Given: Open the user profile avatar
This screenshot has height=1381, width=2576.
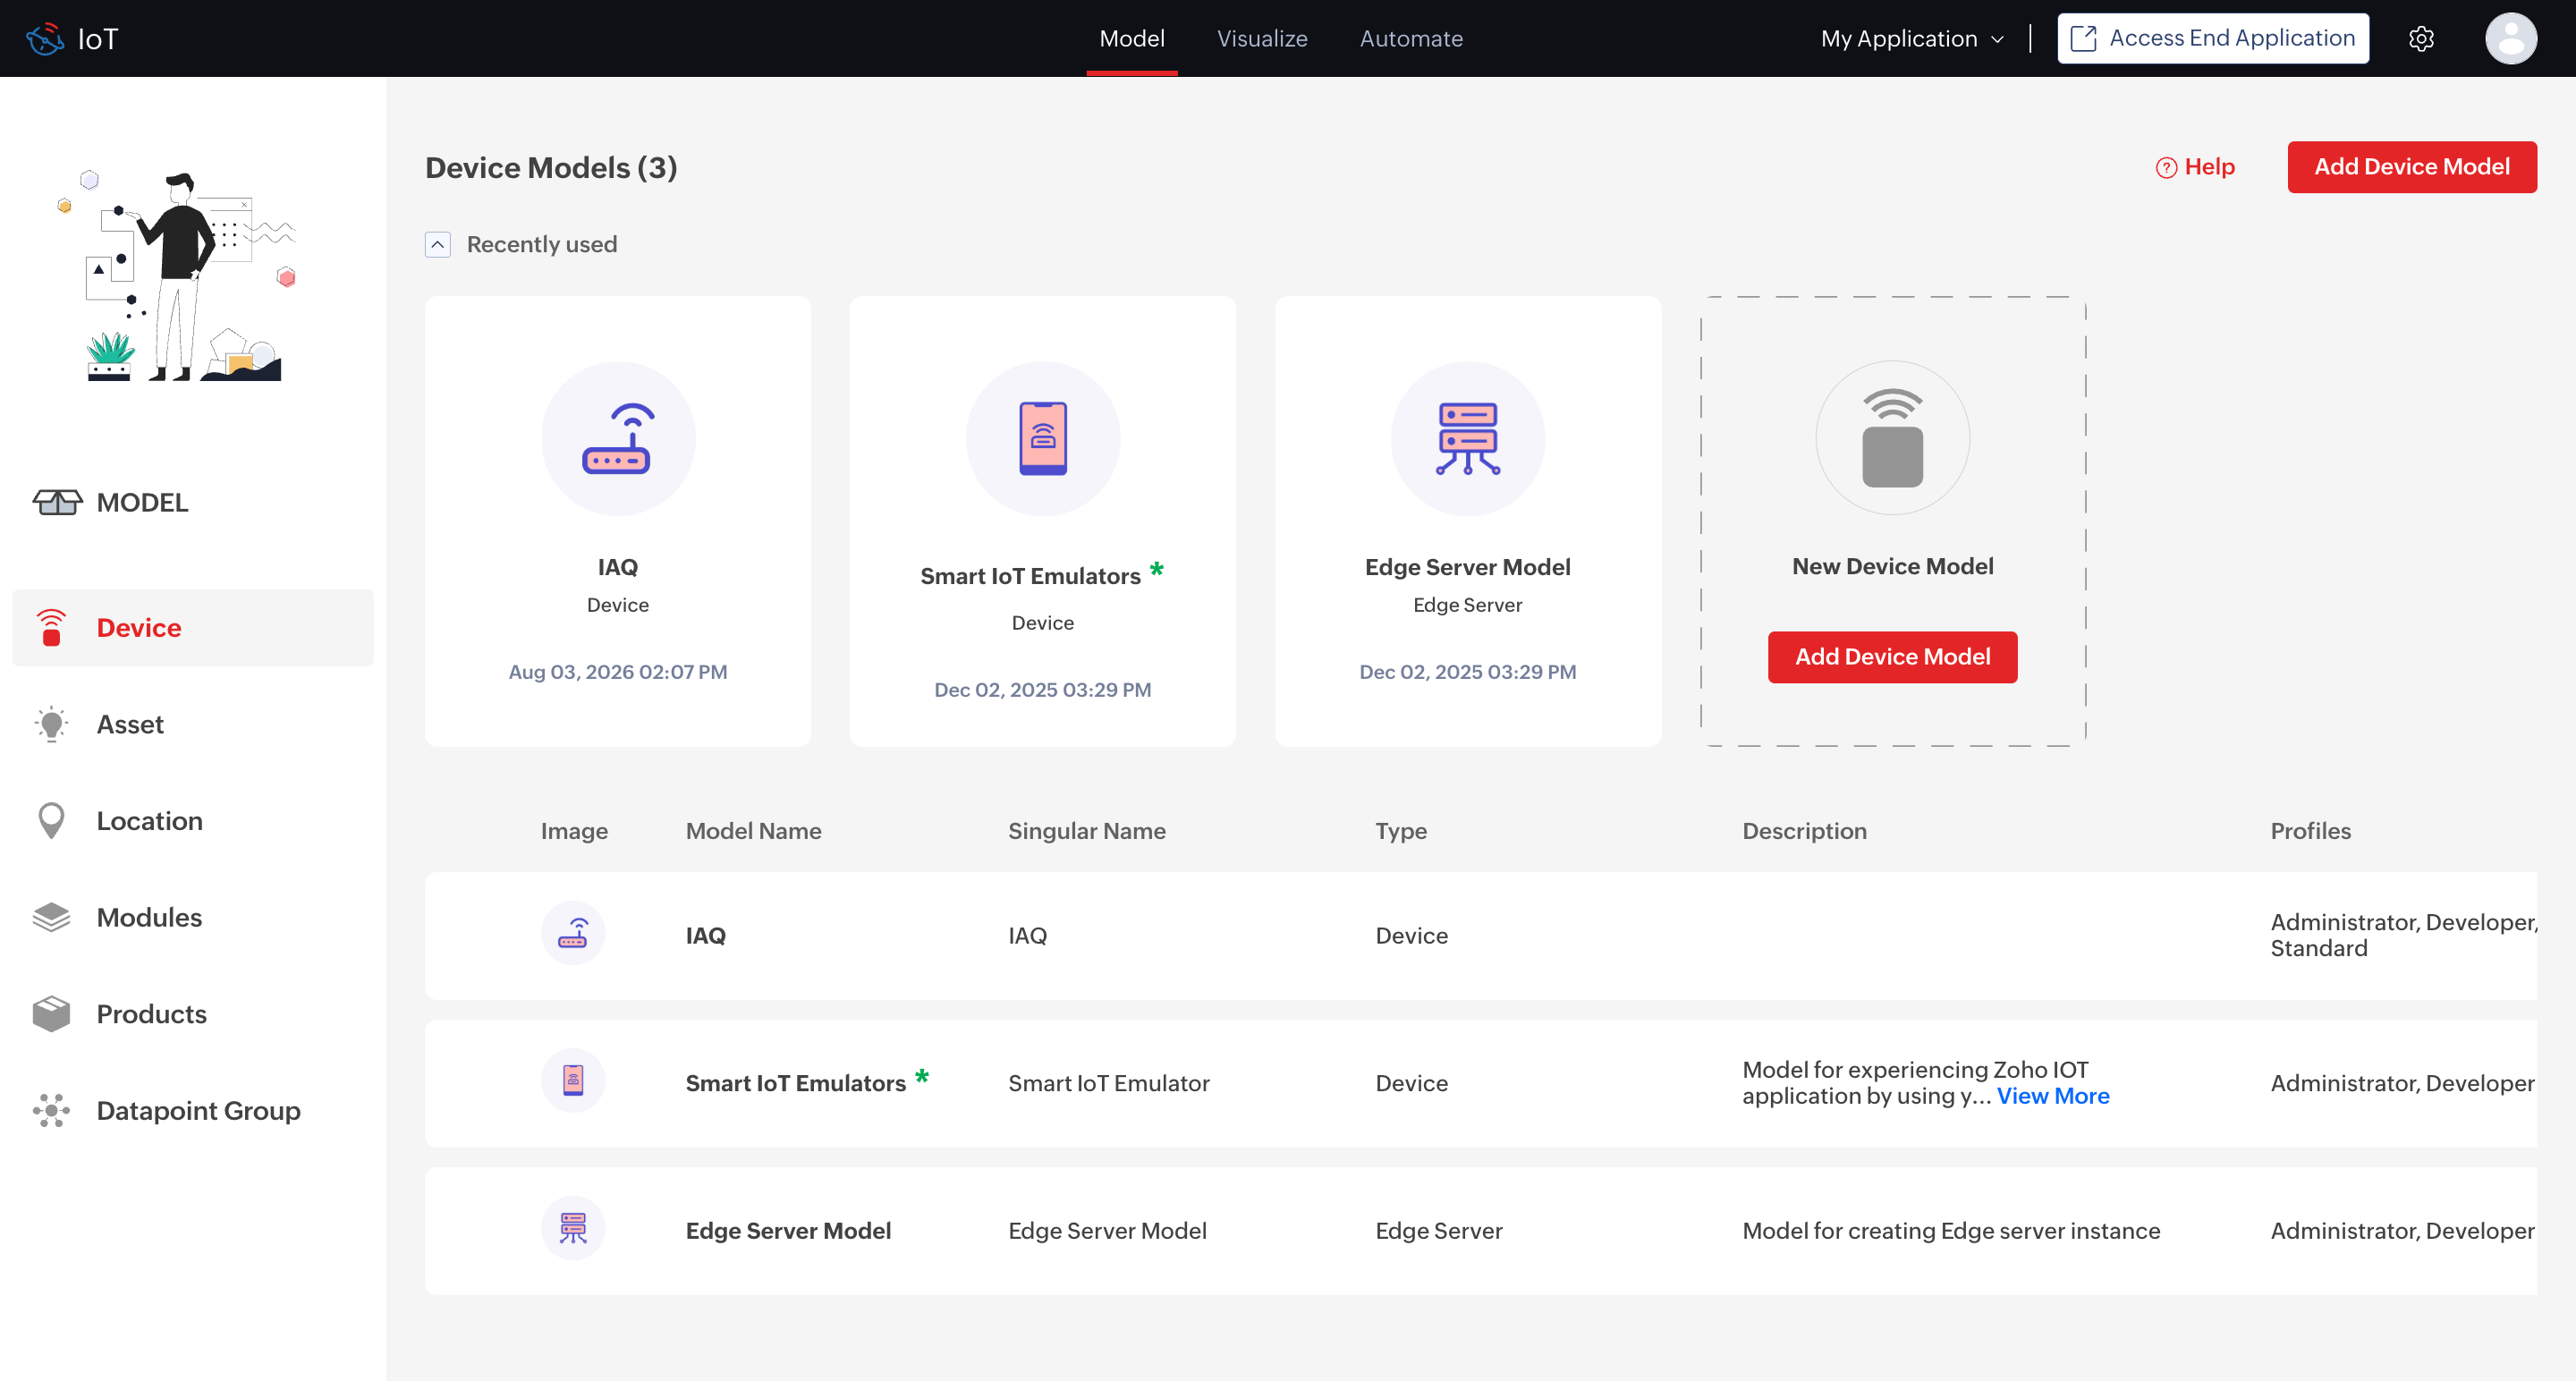Looking at the screenshot, I should coord(2510,39).
